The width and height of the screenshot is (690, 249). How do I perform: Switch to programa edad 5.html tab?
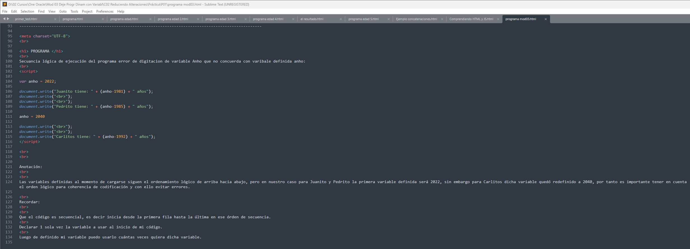click(x=364, y=19)
